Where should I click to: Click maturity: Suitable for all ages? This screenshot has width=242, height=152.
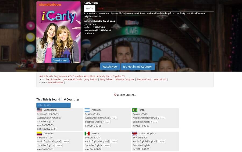[x=99, y=21]
